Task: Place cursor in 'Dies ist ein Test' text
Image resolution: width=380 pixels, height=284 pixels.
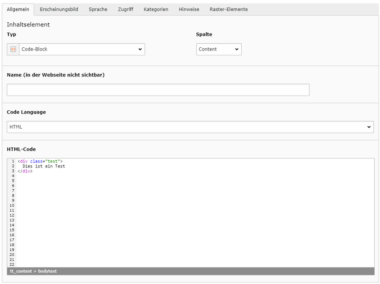Action: coord(44,166)
